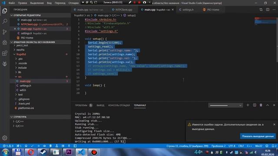Screen dimensions: 278x156
Task: Click the editor minimap
Action: 265,22
